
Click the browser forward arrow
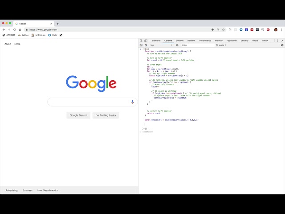(9, 30)
